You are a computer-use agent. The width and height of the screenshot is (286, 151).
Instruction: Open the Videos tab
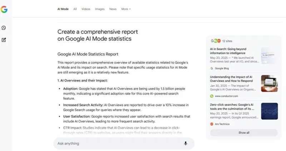pyautogui.click(x=86, y=9)
